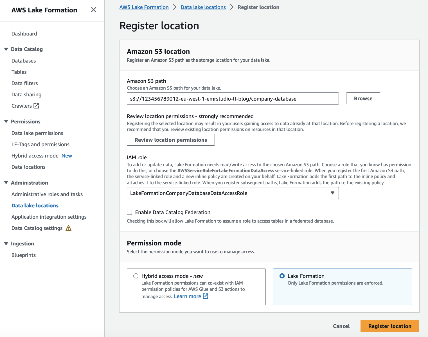This screenshot has height=337, width=428.
Task: Click Register location
Action: click(389, 326)
